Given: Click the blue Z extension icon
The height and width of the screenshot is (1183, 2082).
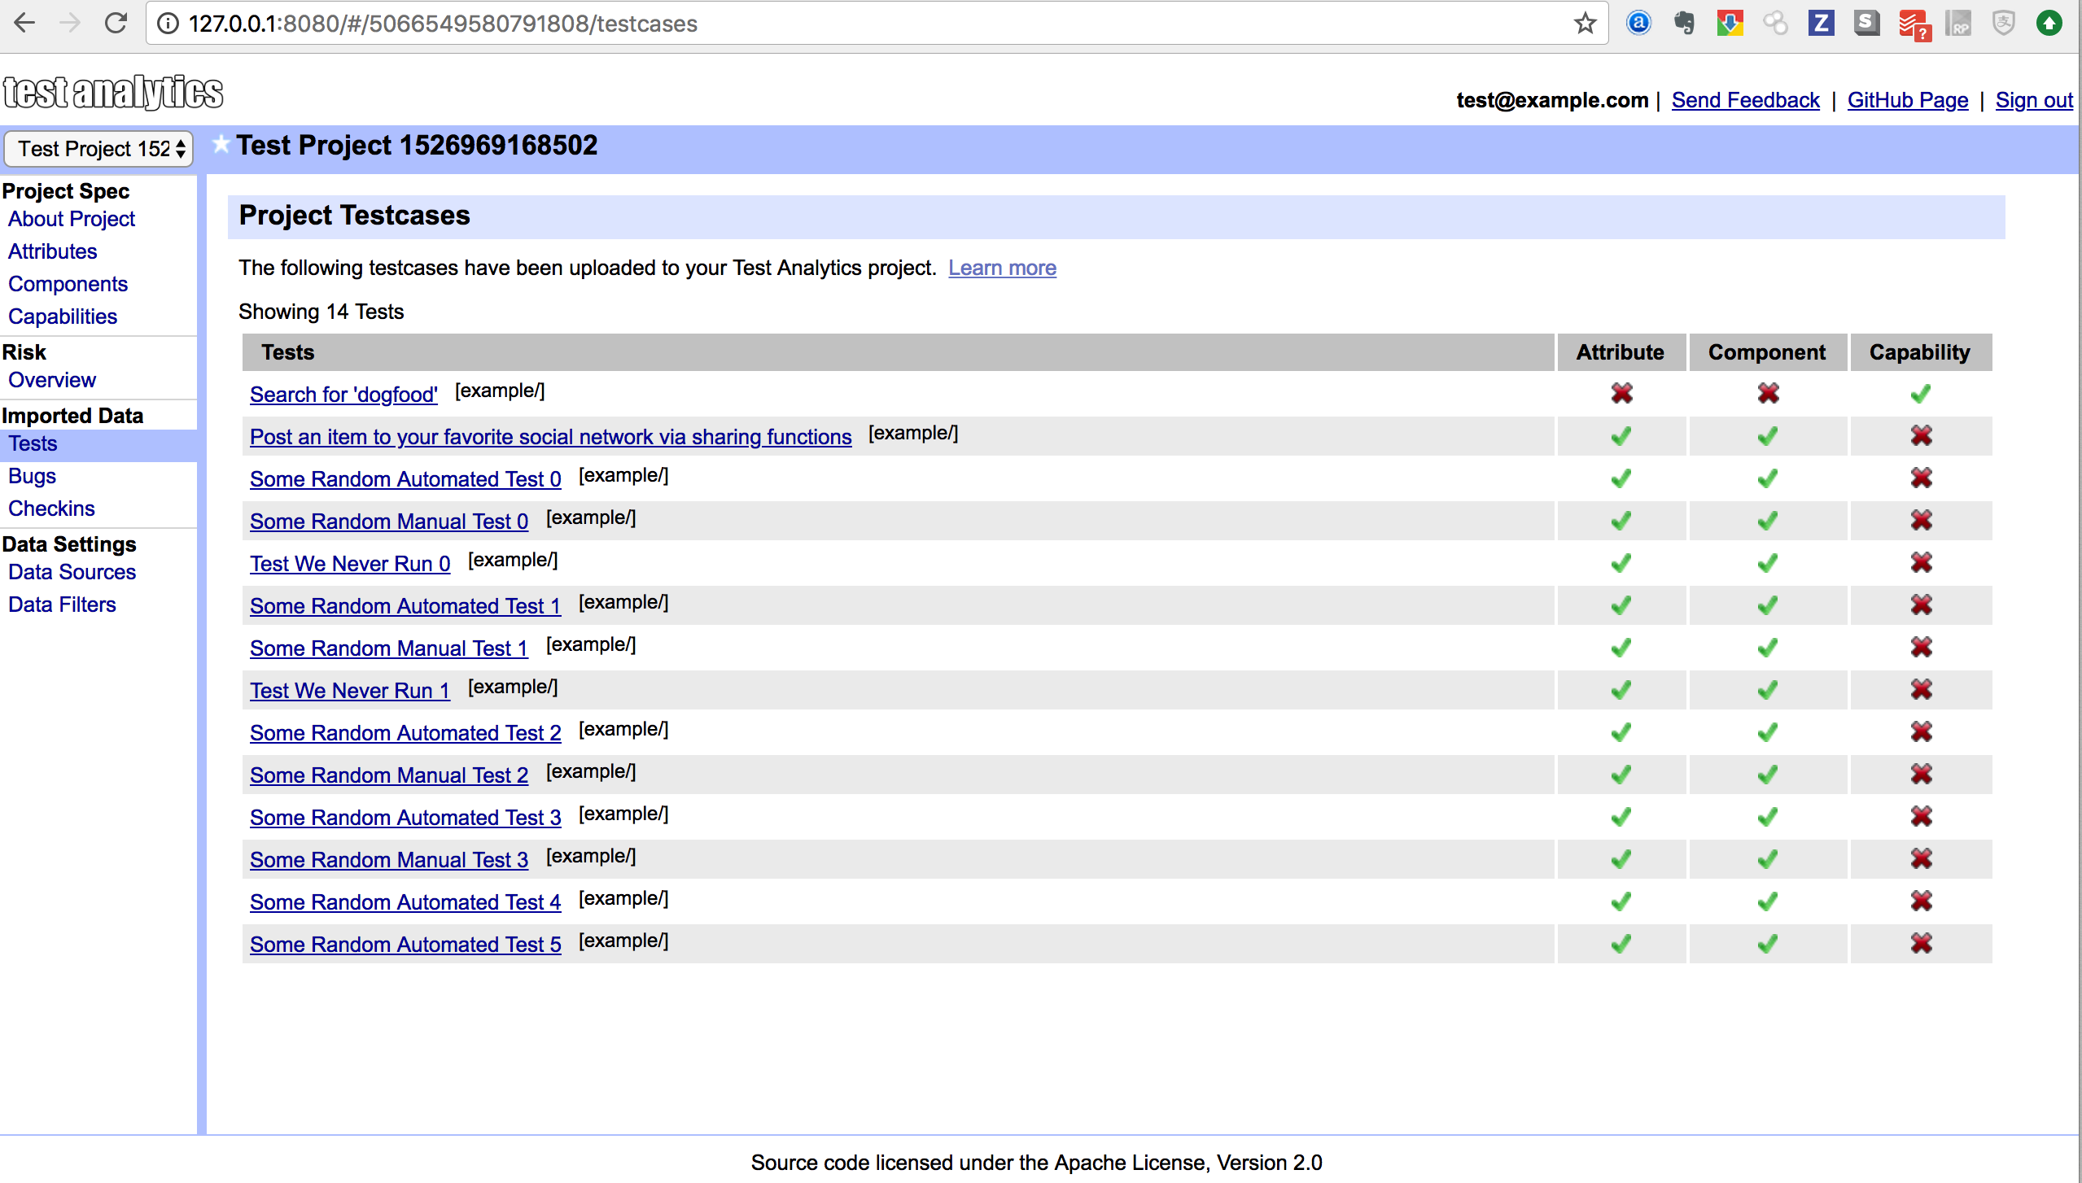Looking at the screenshot, I should 1821,23.
